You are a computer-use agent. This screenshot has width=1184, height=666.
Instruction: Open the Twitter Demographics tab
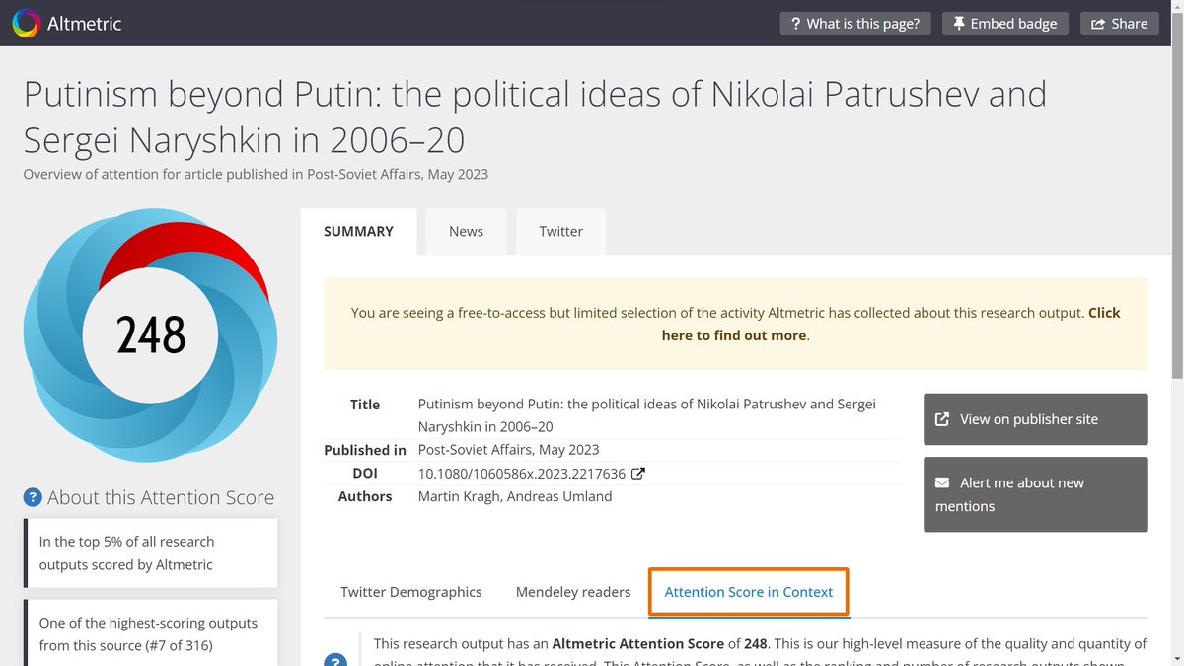tap(411, 592)
